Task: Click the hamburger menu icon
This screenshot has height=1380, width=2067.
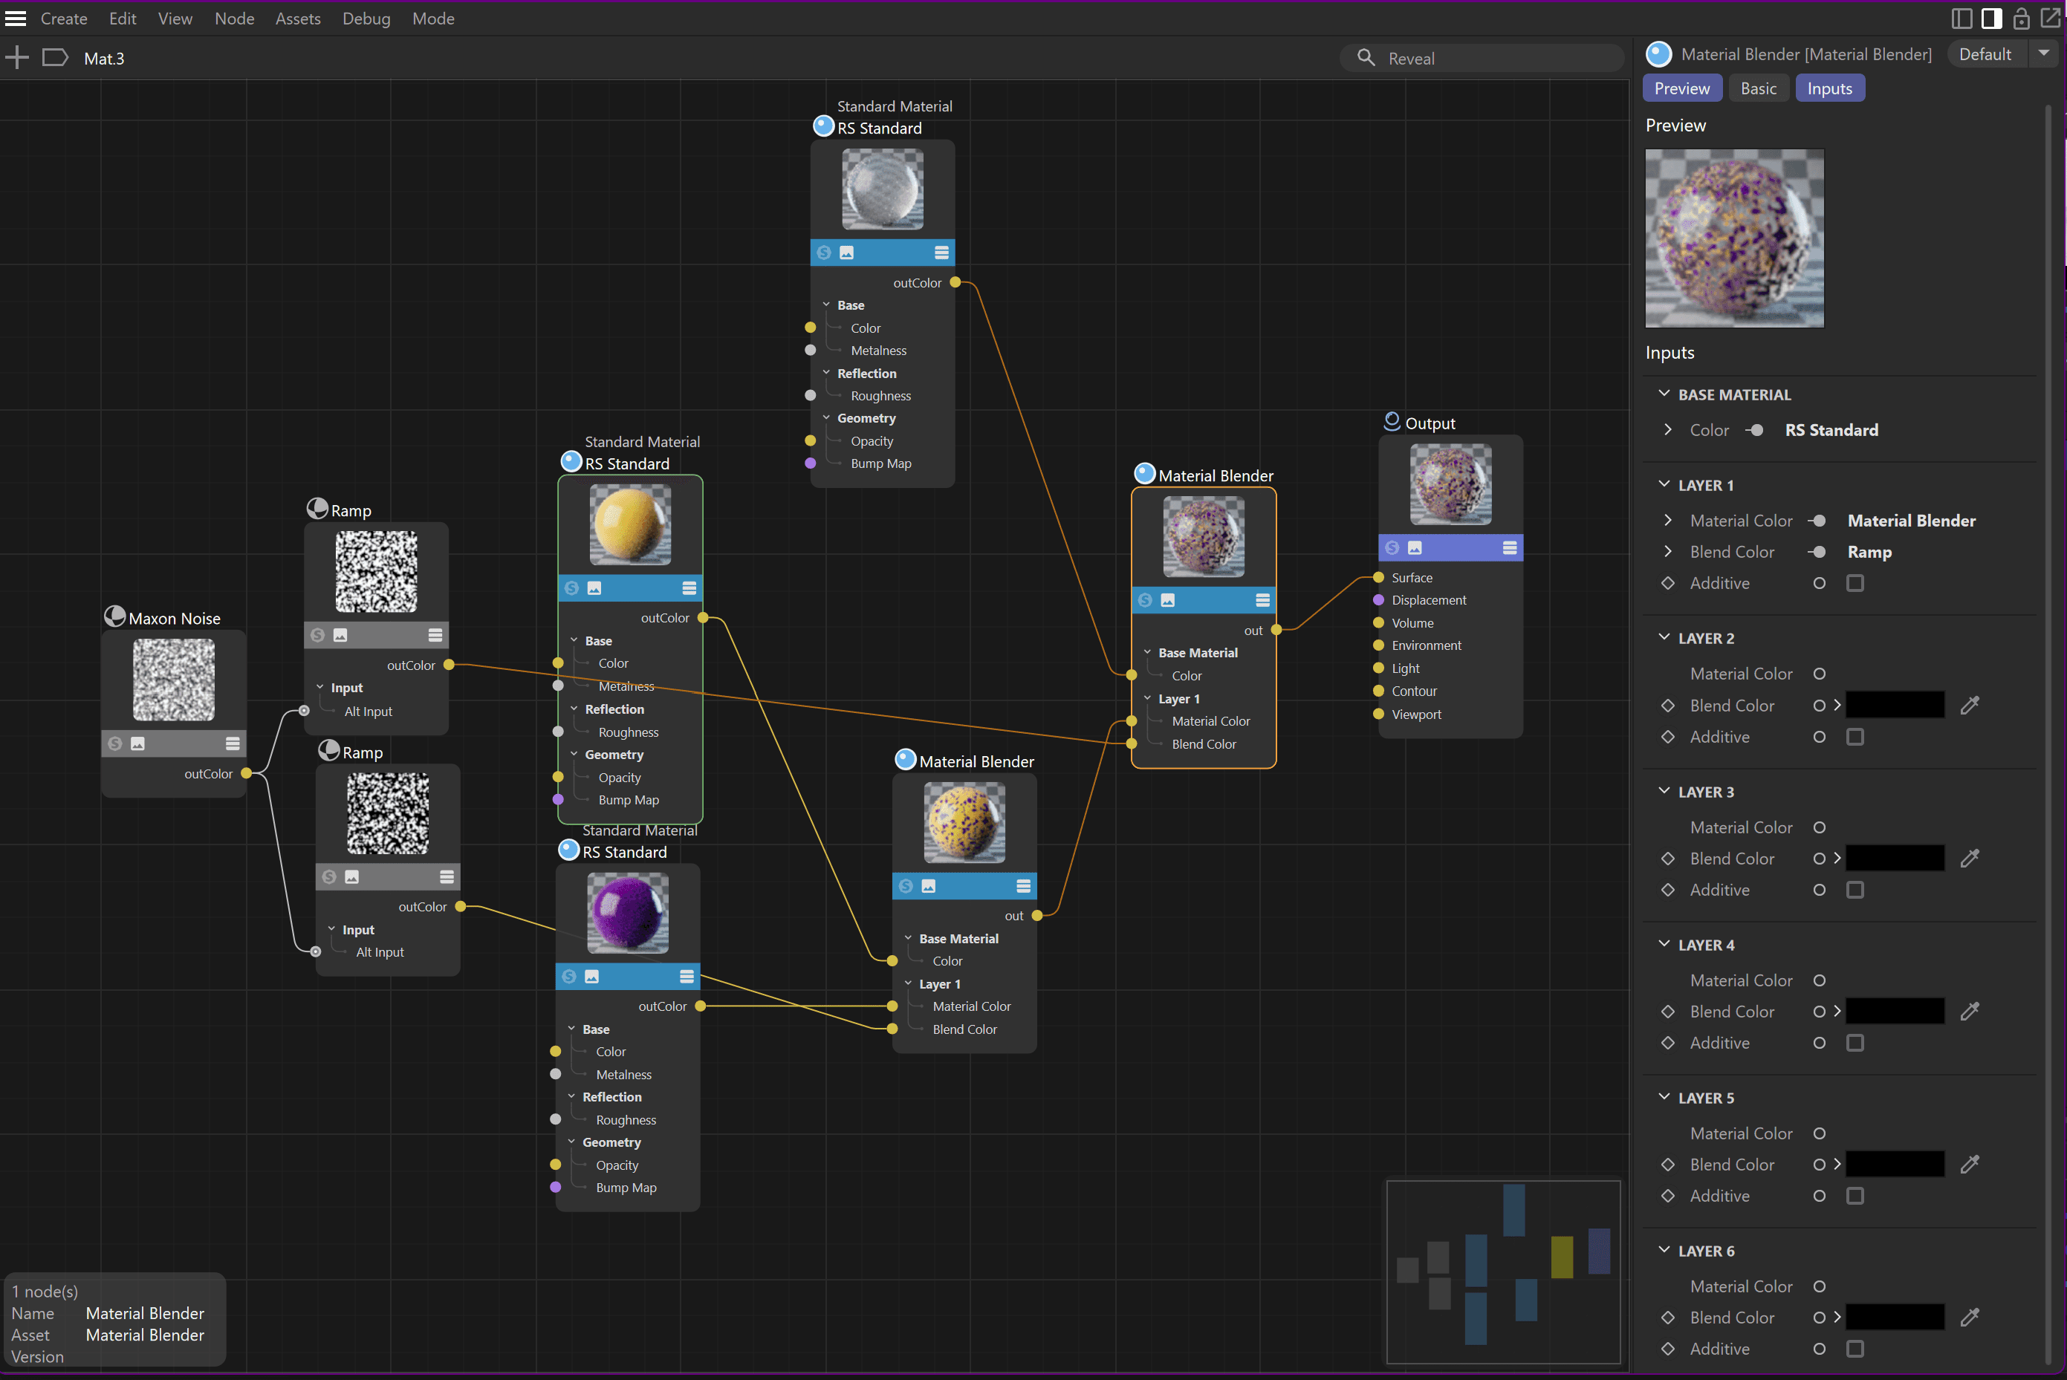Action: point(16,19)
